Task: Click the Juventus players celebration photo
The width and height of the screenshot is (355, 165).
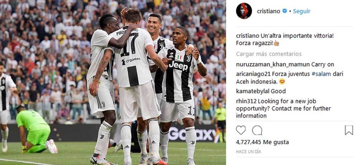Action: [x=113, y=82]
